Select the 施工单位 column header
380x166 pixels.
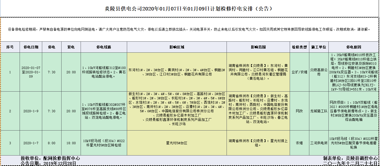click(x=318, y=47)
